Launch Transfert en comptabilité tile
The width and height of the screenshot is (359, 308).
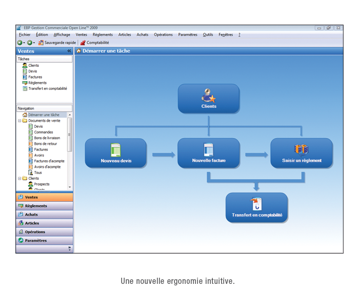coord(256,207)
